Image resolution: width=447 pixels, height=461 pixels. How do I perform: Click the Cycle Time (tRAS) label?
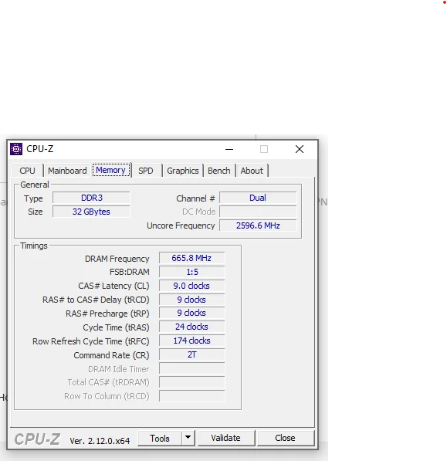click(116, 327)
